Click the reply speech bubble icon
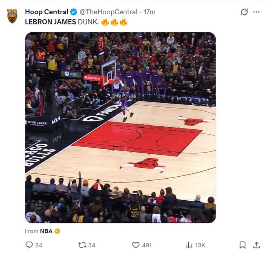This screenshot has width=269, height=255. (x=29, y=245)
